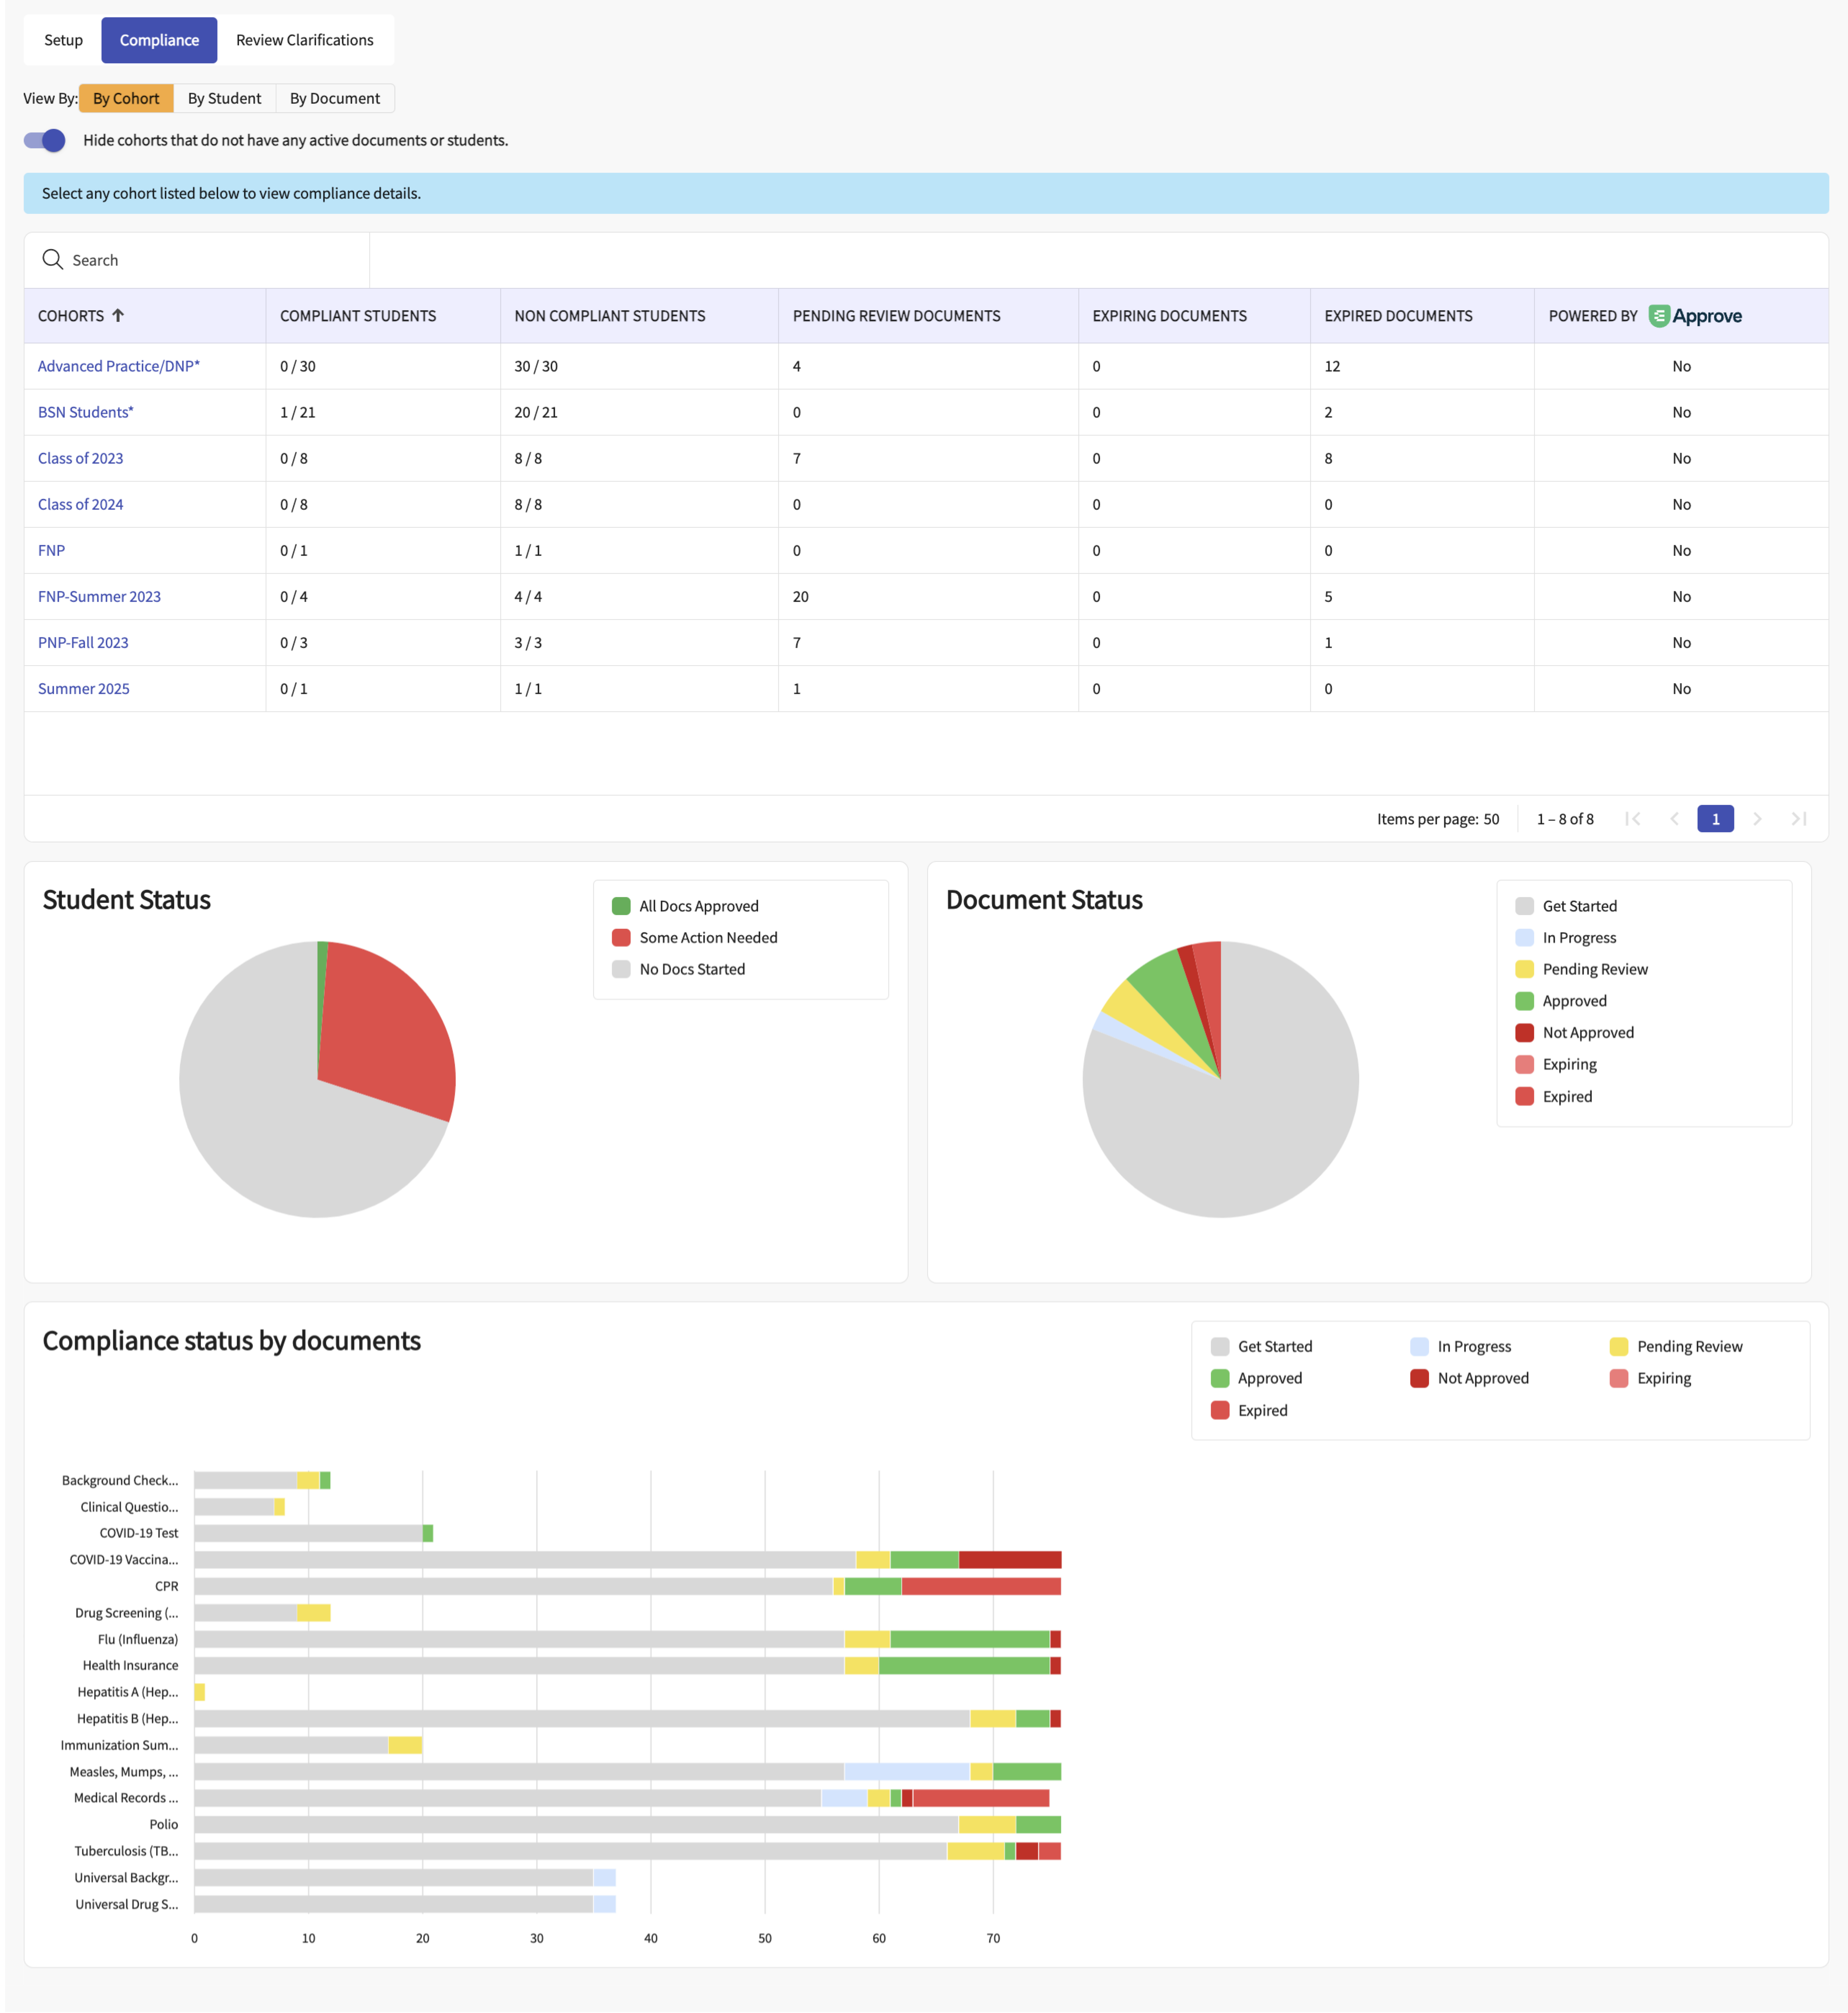
Task: Click into the Search input field
Action: pos(210,260)
